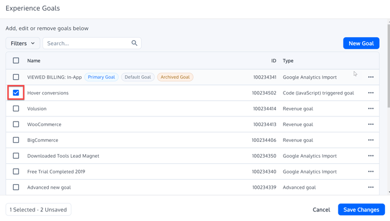Select the WooCommerce goal checkbox

click(x=16, y=124)
